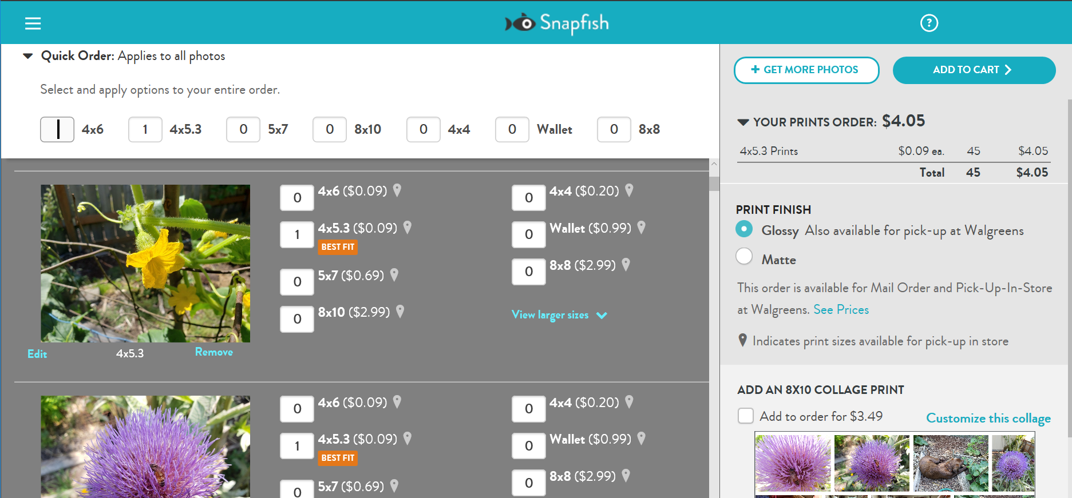
Task: Click Get More Photos button
Action: 806,70
